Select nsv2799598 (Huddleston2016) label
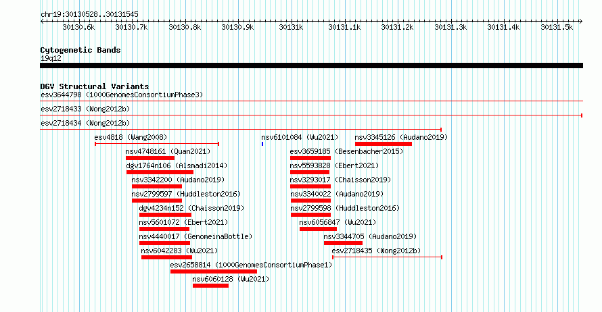The height and width of the screenshot is (312, 602). (x=345, y=208)
